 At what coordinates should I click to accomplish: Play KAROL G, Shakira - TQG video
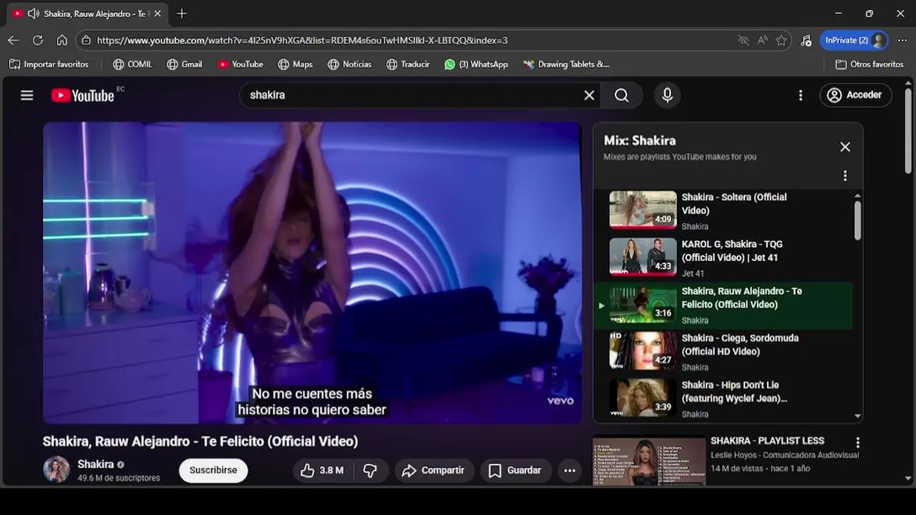click(x=723, y=257)
